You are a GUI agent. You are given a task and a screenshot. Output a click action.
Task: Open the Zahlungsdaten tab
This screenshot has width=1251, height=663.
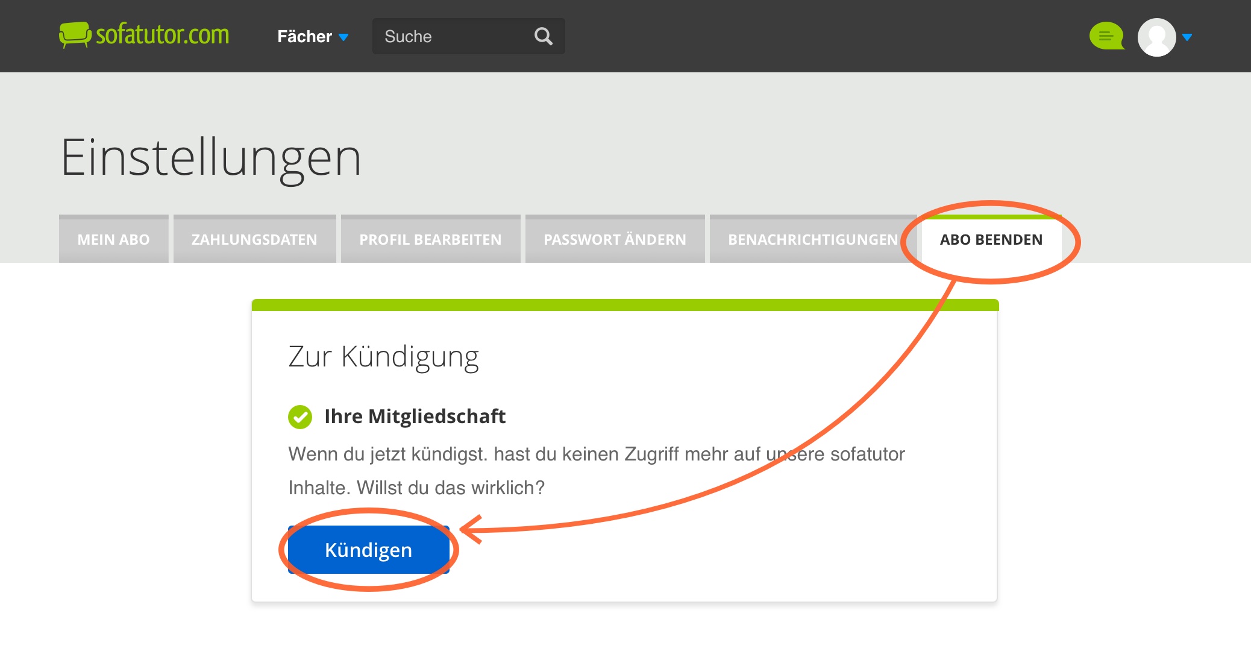254,239
